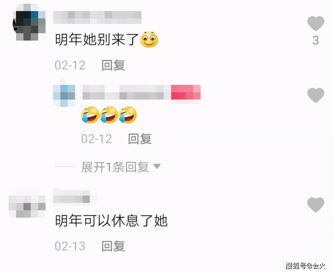Image resolution: width=333 pixels, height=273 pixels.
Task: Like the comment '明年可以休息了她'
Action: [x=316, y=205]
